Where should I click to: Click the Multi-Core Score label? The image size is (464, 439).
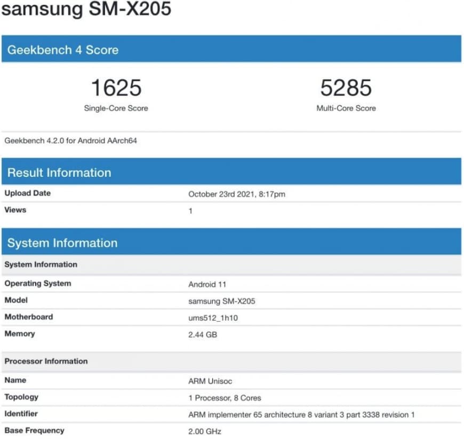tap(346, 108)
